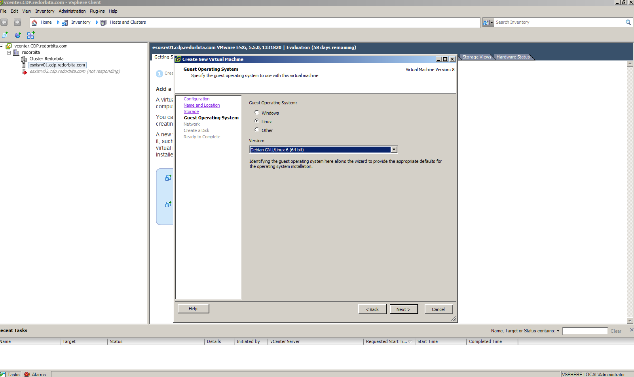Switch to the Hardware Status tab
The width and height of the screenshot is (634, 377).
(513, 57)
